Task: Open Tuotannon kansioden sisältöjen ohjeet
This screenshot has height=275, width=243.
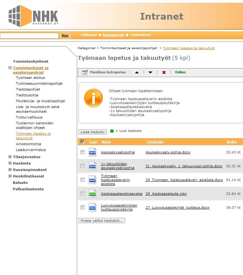Action: coord(35,126)
